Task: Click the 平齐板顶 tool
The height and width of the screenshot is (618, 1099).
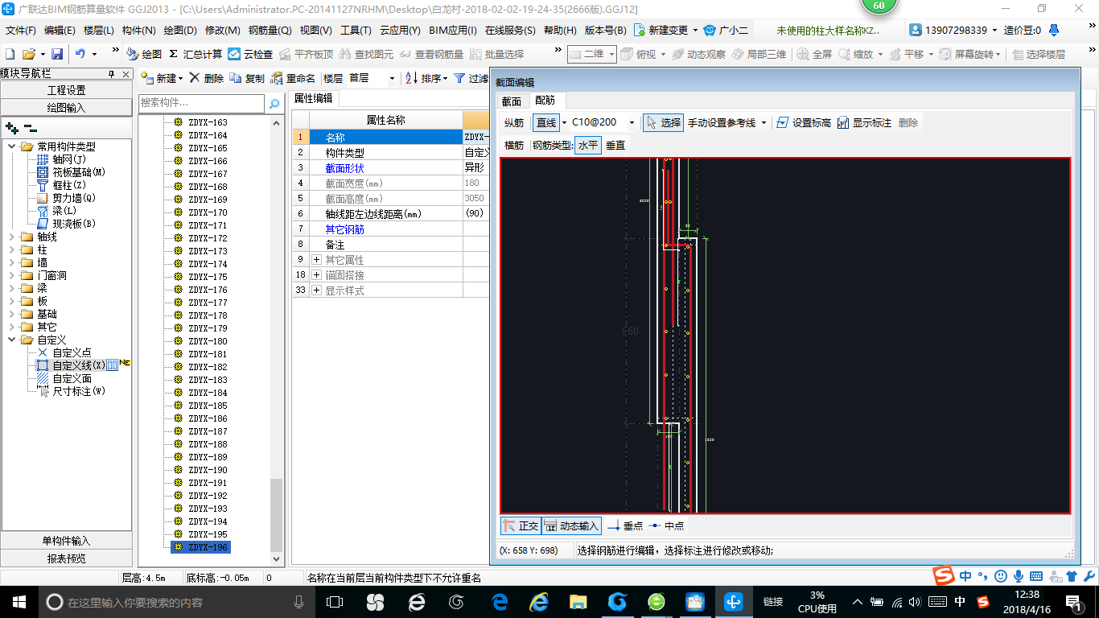Action: point(306,54)
